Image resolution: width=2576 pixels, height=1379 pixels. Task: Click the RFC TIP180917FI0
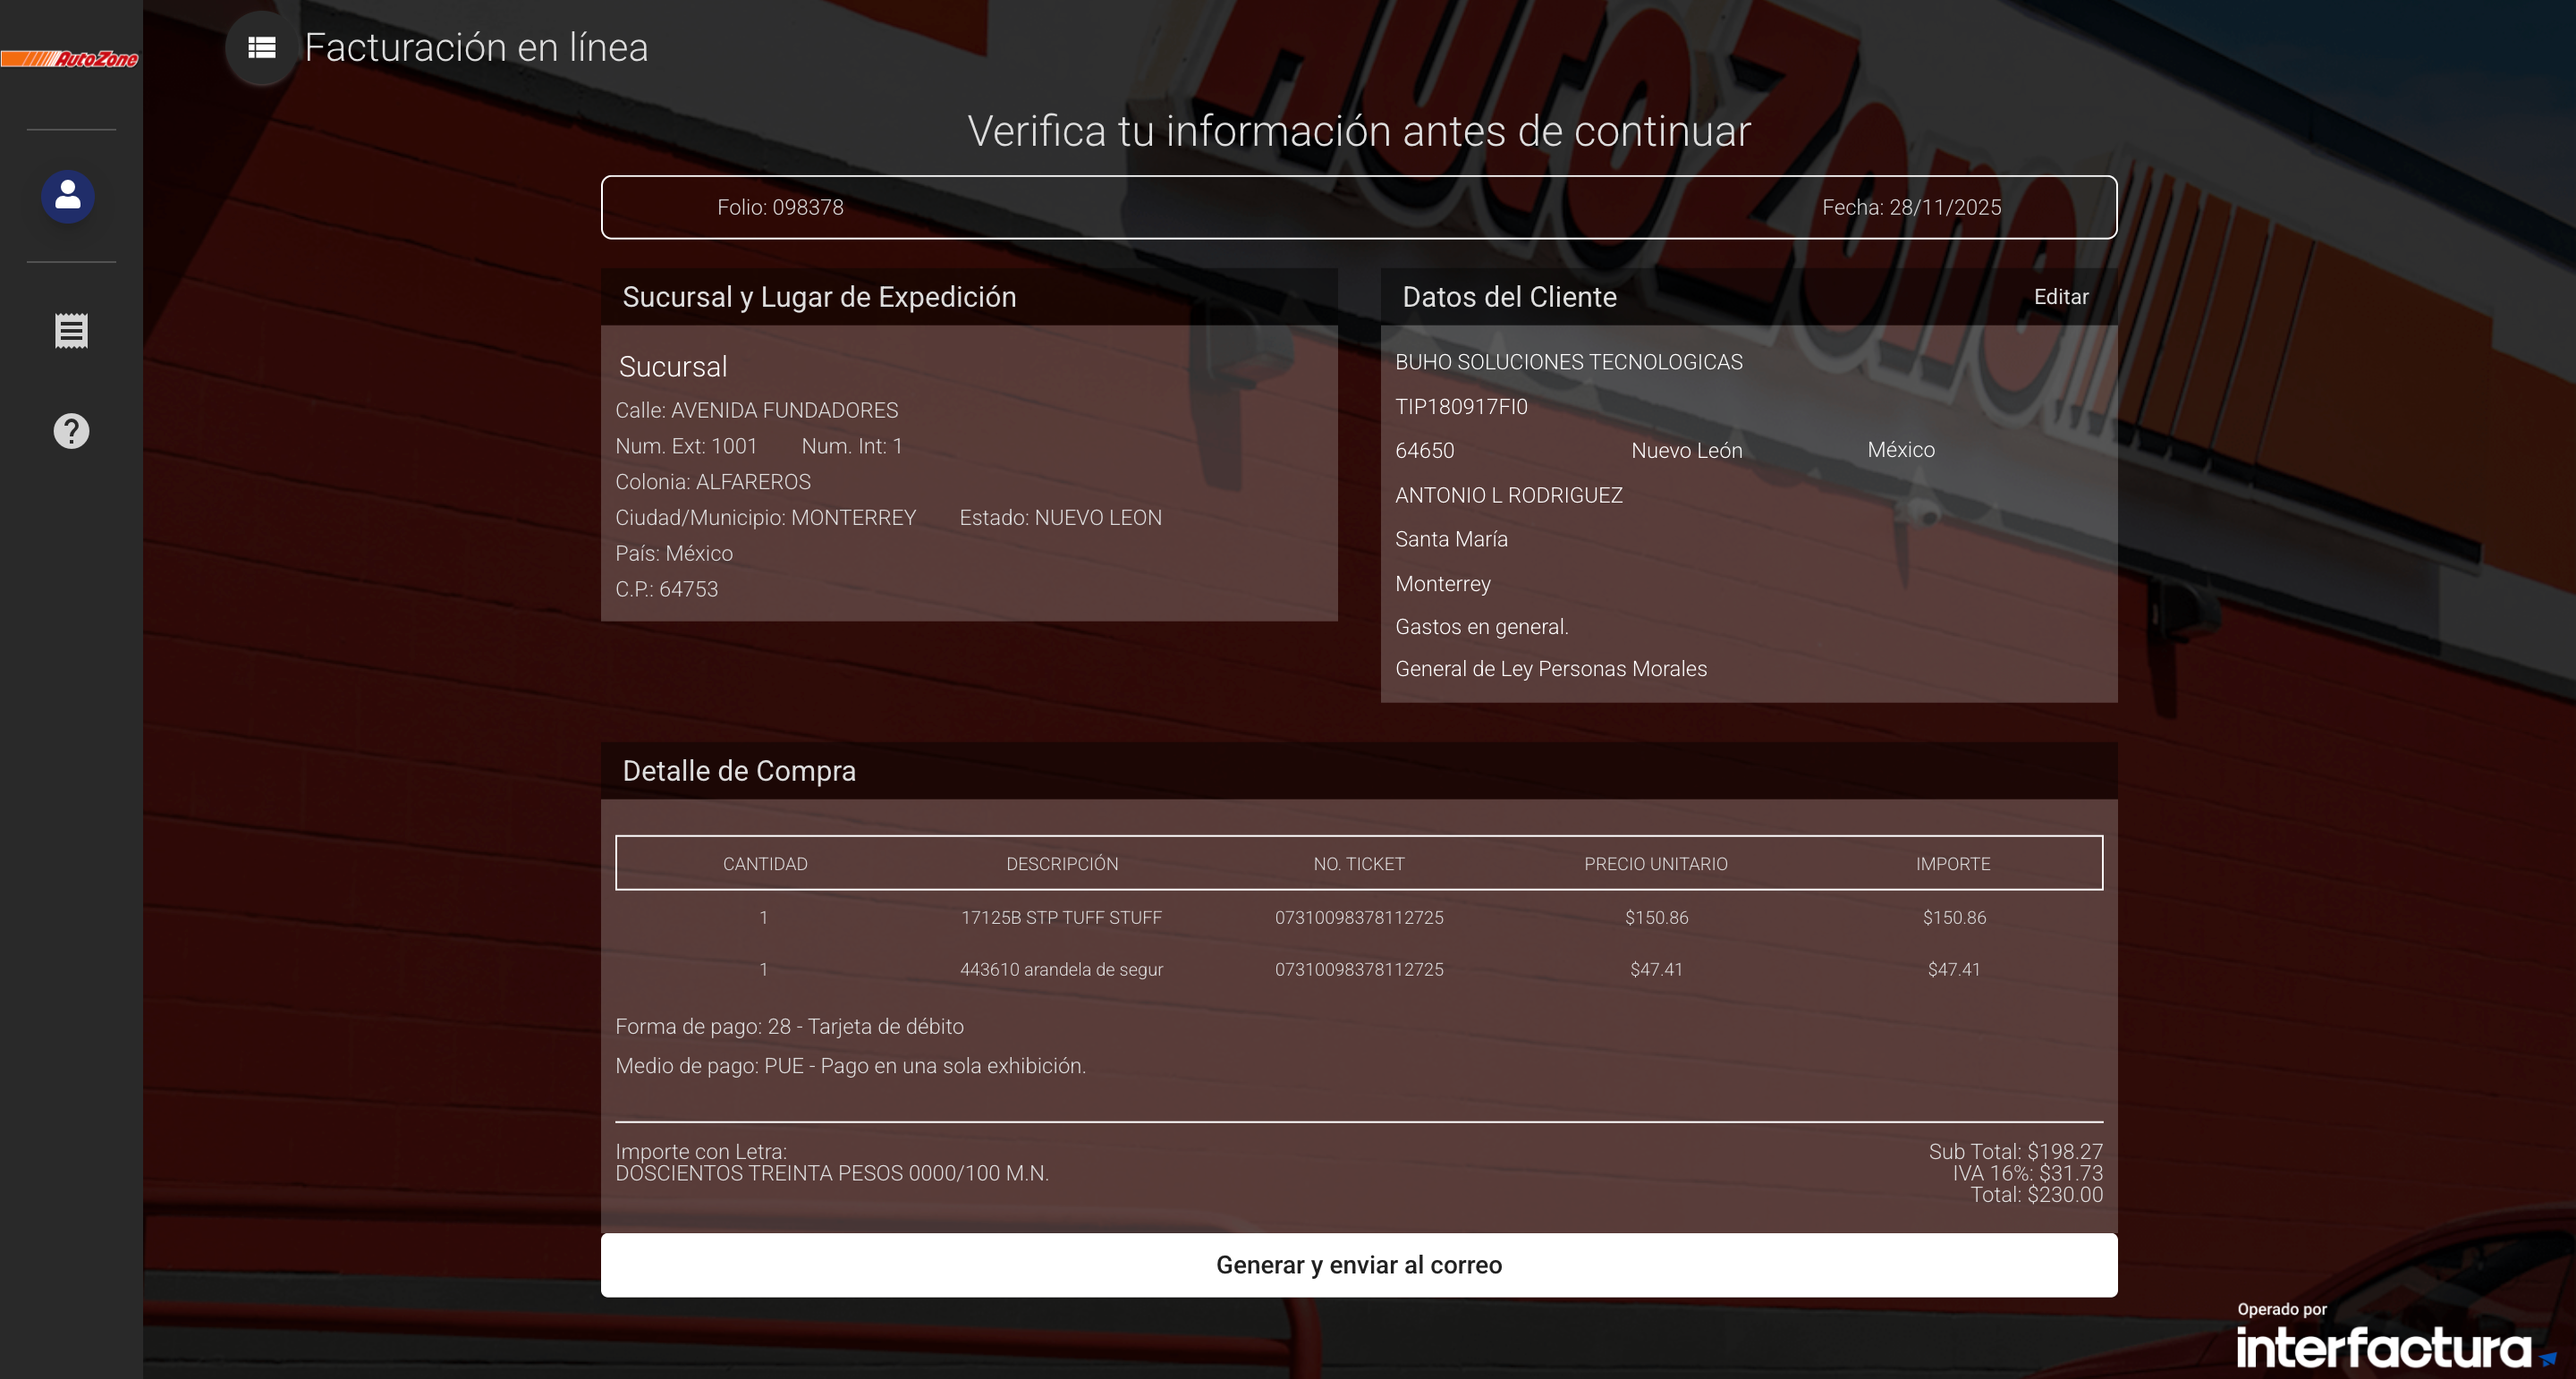coord(1461,407)
